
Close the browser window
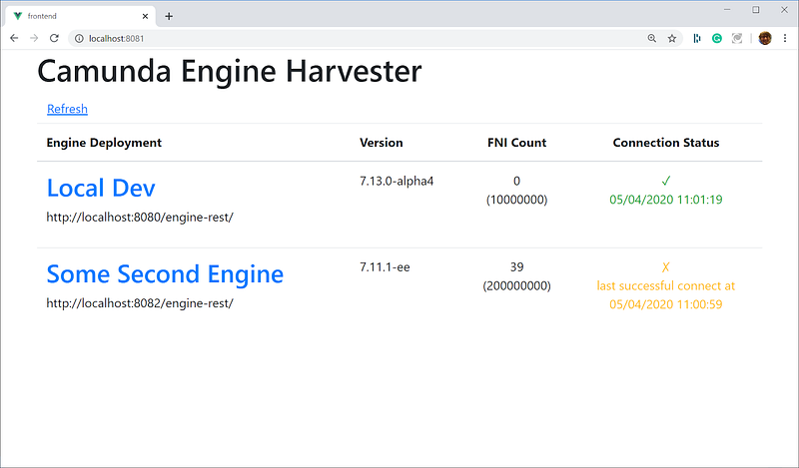click(784, 10)
